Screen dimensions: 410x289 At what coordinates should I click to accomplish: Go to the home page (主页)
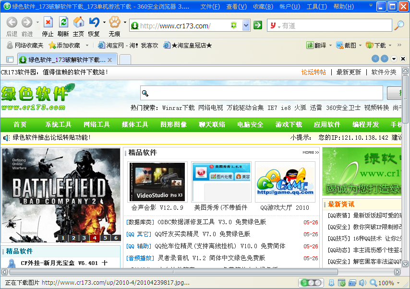pyautogui.click(x=78, y=23)
